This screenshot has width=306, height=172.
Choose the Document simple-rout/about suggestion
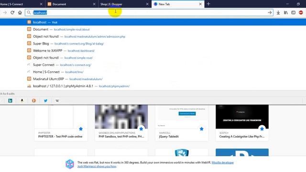(x=153, y=30)
